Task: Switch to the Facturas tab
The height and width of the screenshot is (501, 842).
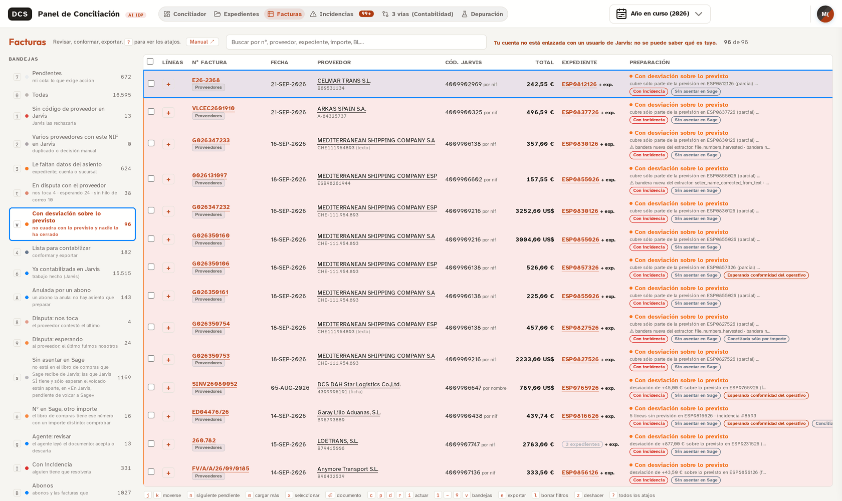Action: click(285, 14)
